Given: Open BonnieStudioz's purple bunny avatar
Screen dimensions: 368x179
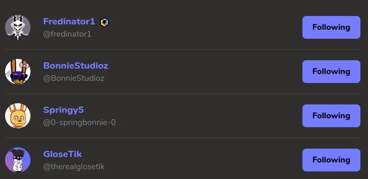Looking at the screenshot, I should tap(18, 72).
